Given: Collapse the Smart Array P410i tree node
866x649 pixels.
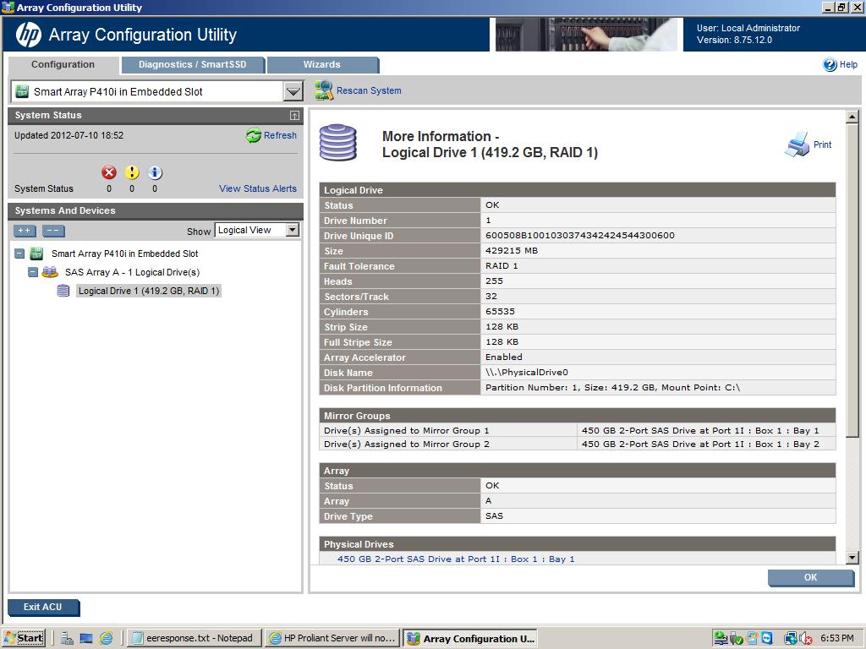Looking at the screenshot, I should click(20, 254).
